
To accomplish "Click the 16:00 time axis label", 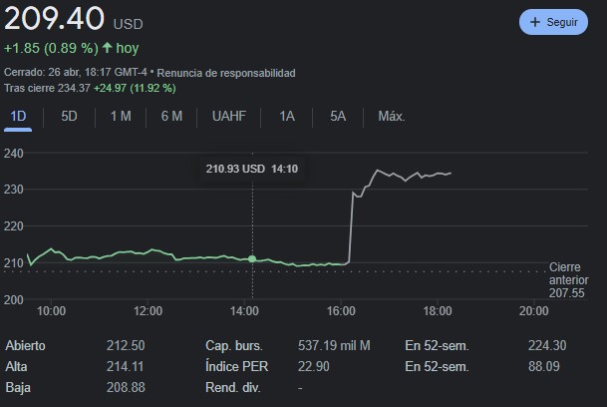I will click(x=341, y=311).
